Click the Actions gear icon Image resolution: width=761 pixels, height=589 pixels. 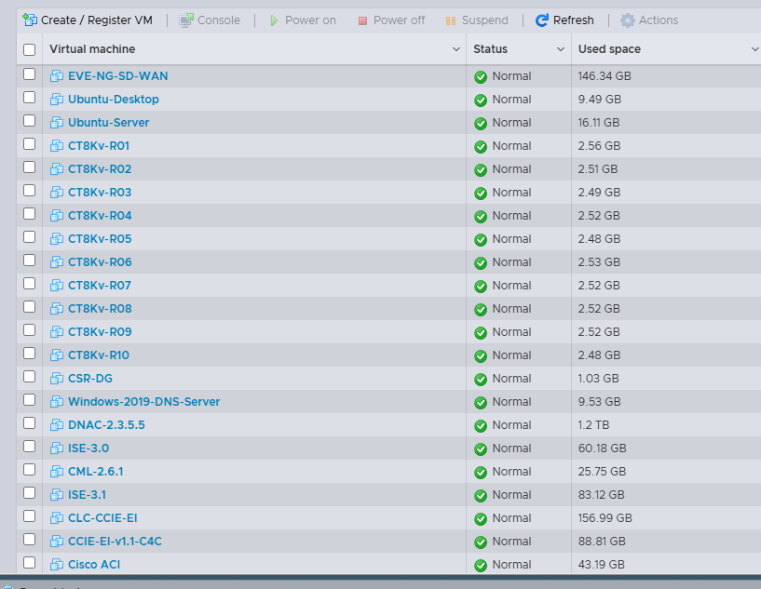point(628,20)
